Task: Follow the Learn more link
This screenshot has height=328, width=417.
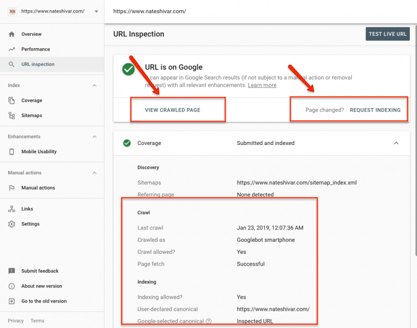Action: coord(262,85)
